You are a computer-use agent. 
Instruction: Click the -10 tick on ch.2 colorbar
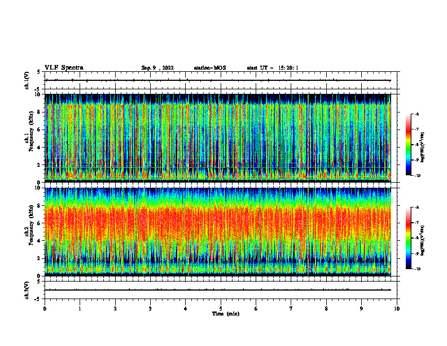click(417, 269)
